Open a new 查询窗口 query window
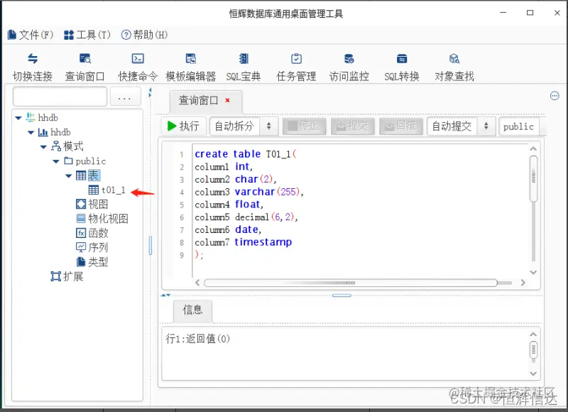 point(84,66)
